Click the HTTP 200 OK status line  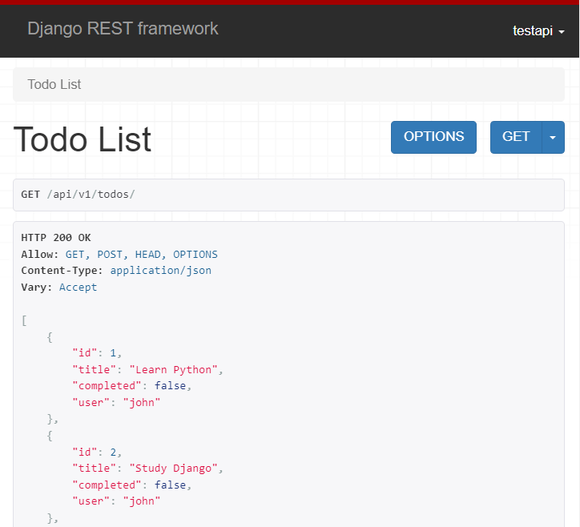pyautogui.click(x=56, y=238)
